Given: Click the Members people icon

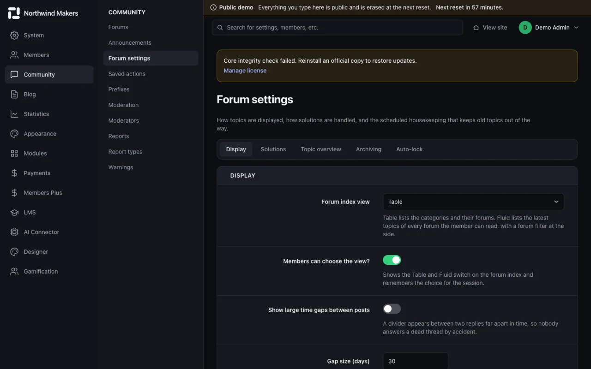Looking at the screenshot, I should tap(14, 55).
